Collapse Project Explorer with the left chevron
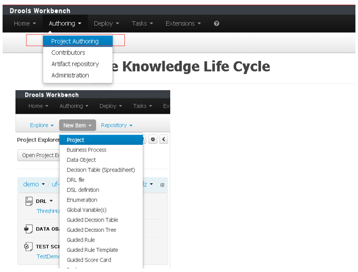 (164, 139)
